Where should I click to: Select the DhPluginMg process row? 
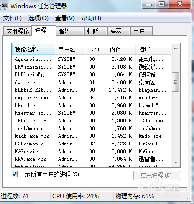pyautogui.click(x=91, y=74)
